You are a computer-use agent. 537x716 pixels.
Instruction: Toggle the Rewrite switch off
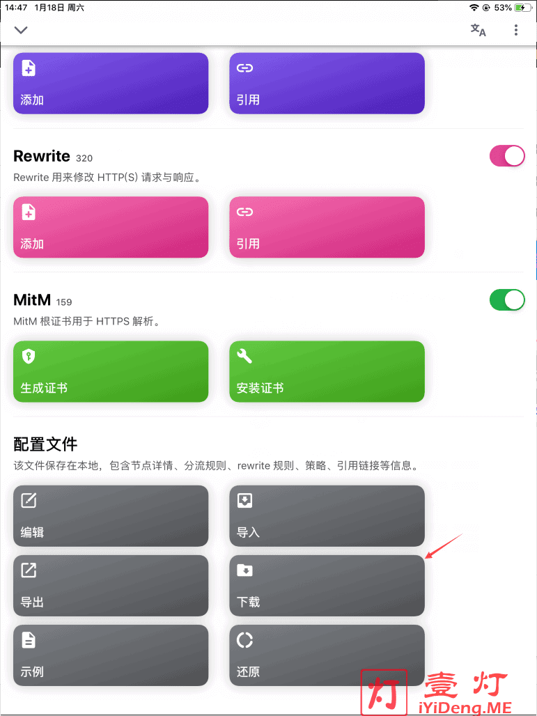pos(507,156)
